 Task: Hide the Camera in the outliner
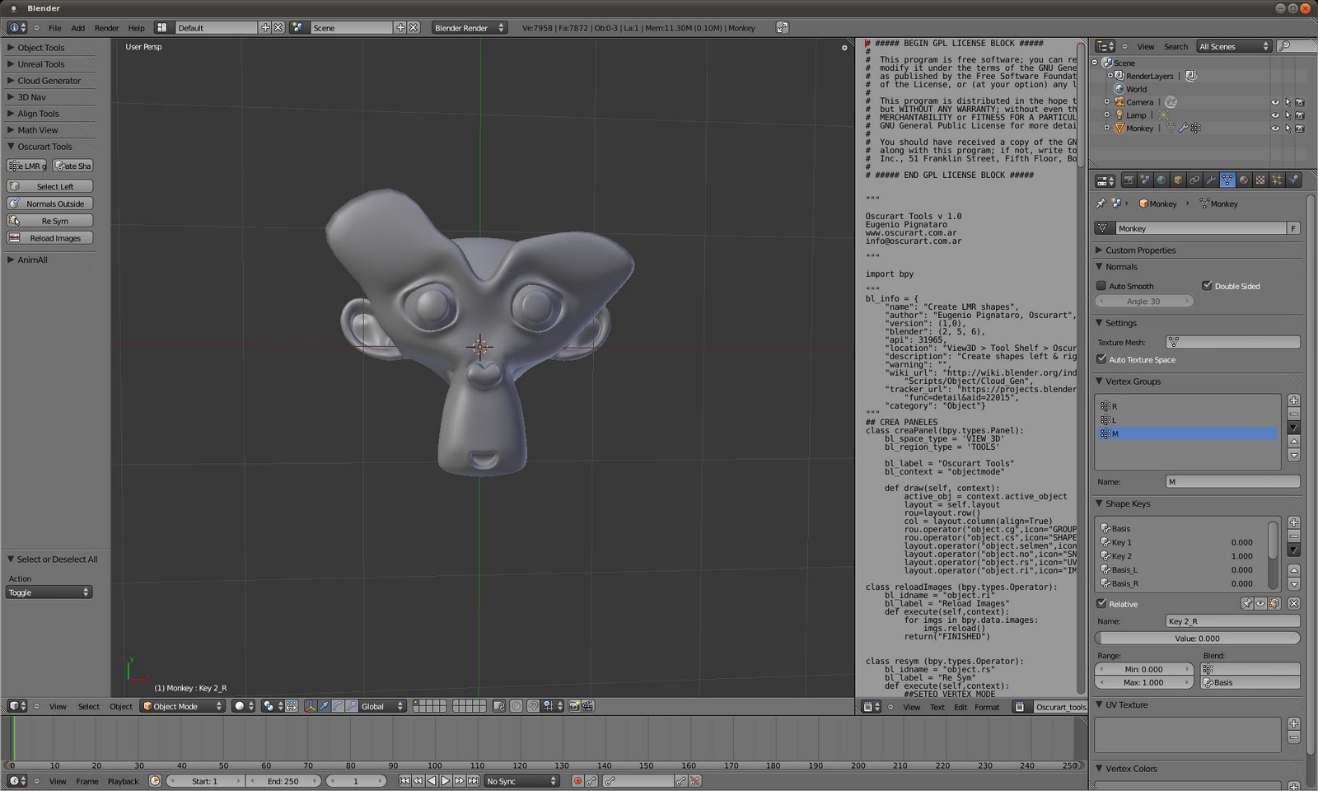[1275, 102]
